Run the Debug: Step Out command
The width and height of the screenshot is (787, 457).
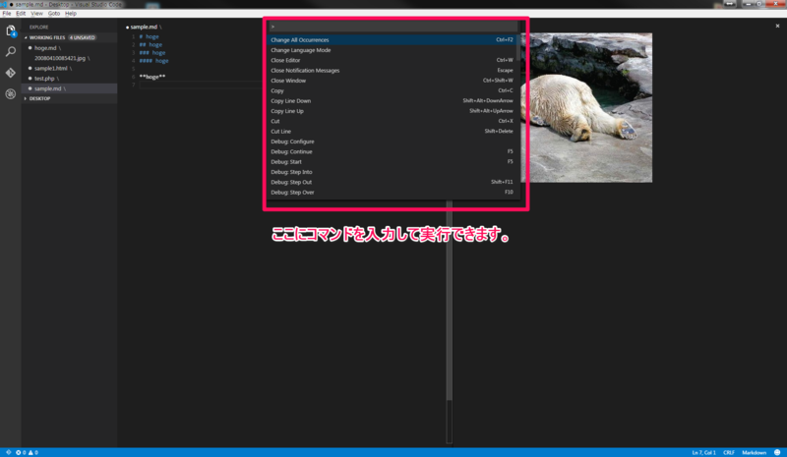[392, 182]
